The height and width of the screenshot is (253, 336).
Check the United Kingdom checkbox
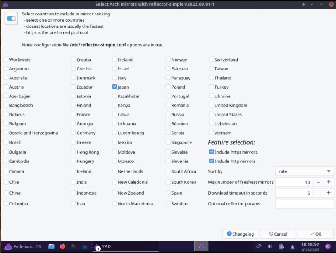212,105
